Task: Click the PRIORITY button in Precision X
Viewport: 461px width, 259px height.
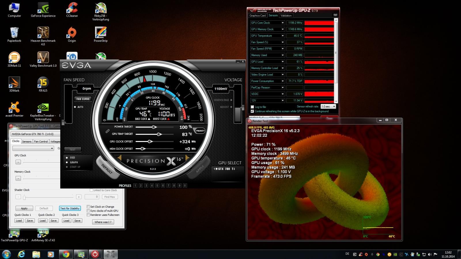Action: pos(200,131)
